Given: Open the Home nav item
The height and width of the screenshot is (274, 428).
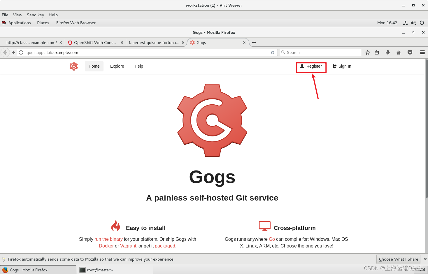Looking at the screenshot, I should point(94,66).
